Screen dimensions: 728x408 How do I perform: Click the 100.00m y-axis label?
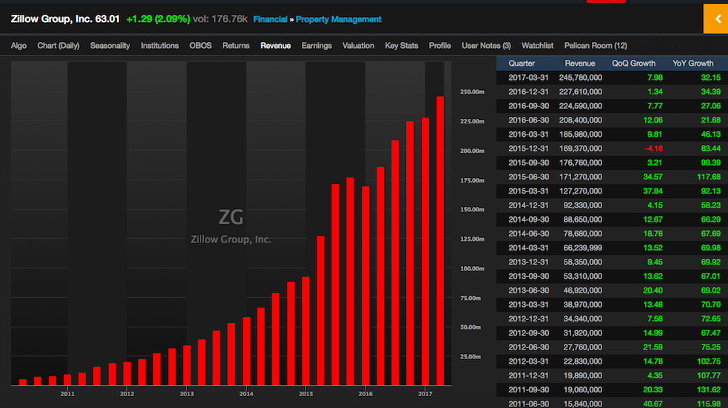[x=472, y=268]
